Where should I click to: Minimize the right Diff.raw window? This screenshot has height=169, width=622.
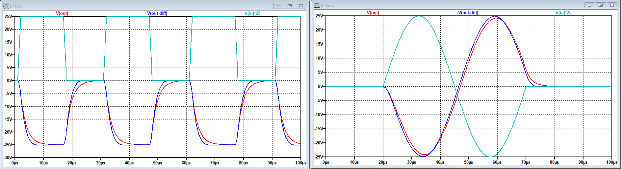coord(589,5)
